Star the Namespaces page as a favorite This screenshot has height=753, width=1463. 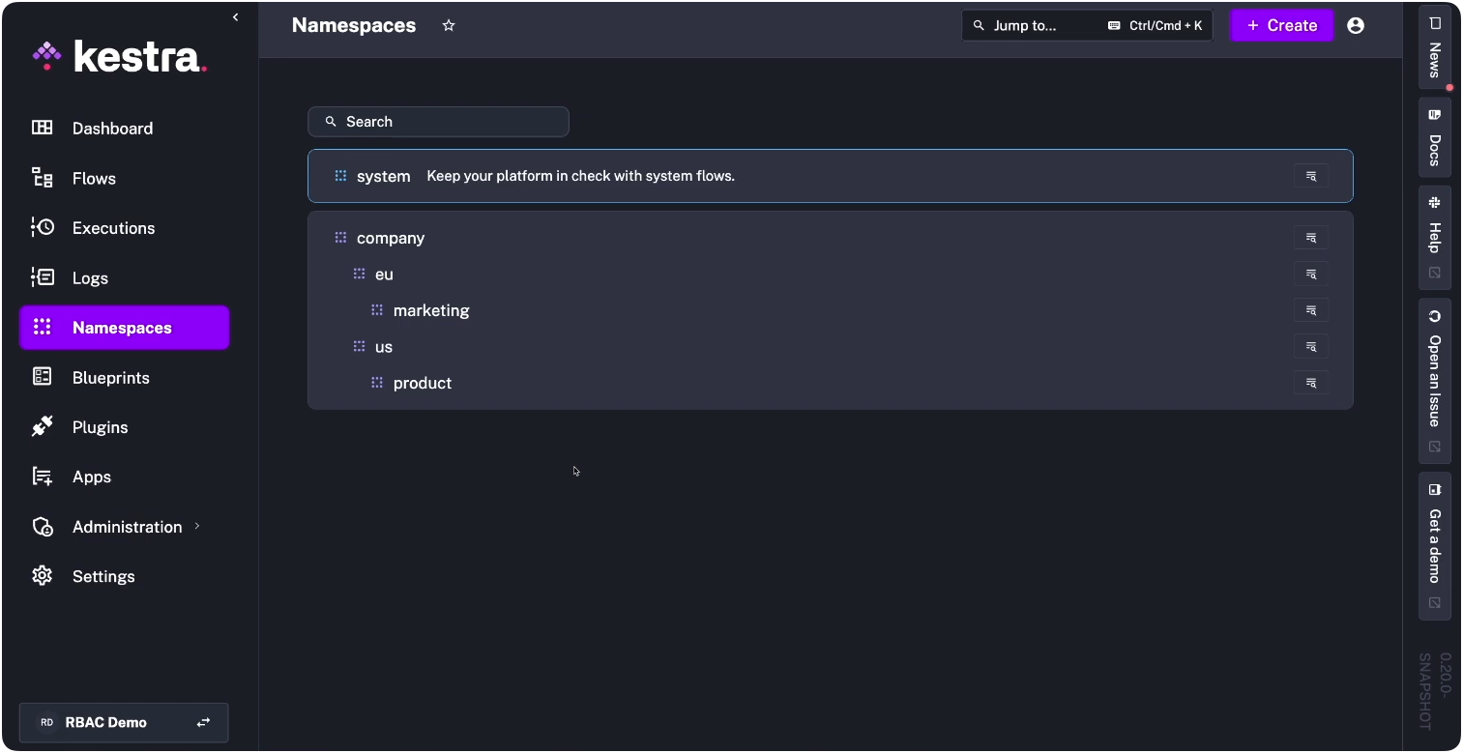[448, 25]
